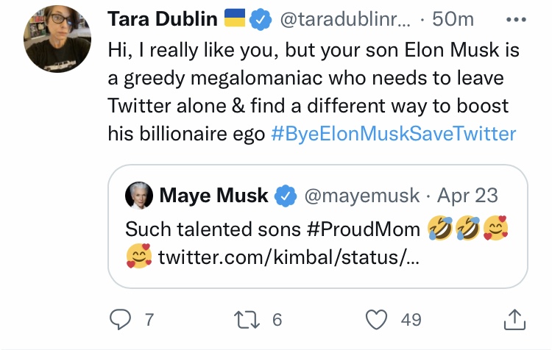Click the Ukraine flag emoji

coord(235,18)
